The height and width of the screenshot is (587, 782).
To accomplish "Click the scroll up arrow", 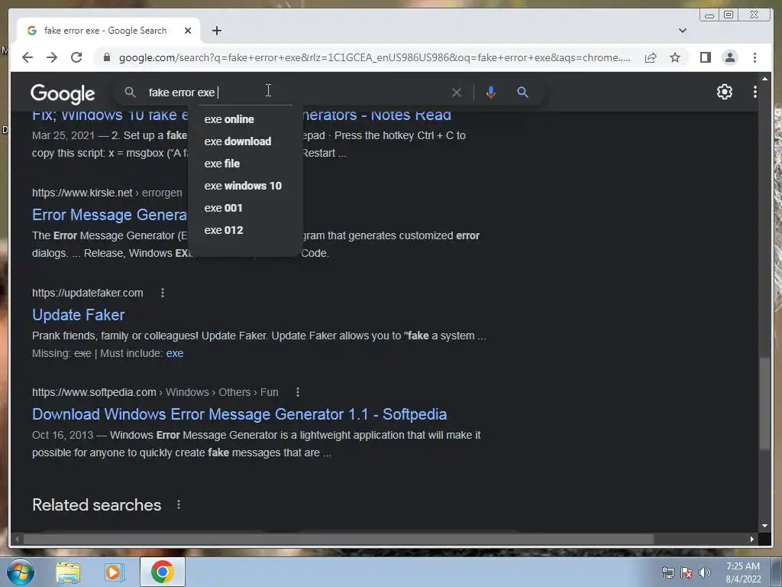I will pos(764,79).
